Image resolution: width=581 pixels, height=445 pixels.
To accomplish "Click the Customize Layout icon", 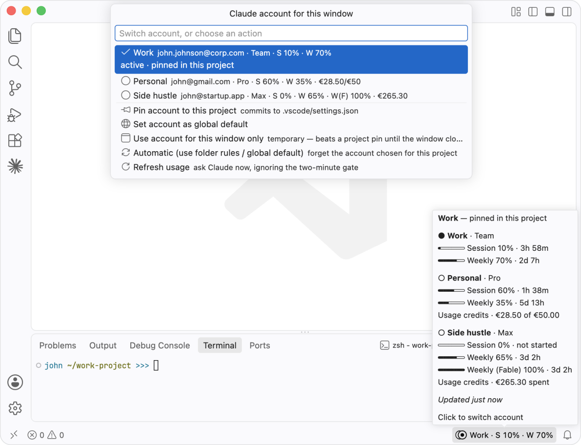I will click(516, 12).
